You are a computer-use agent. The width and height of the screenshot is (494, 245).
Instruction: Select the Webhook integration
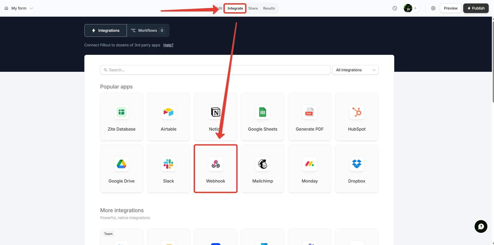point(215,168)
